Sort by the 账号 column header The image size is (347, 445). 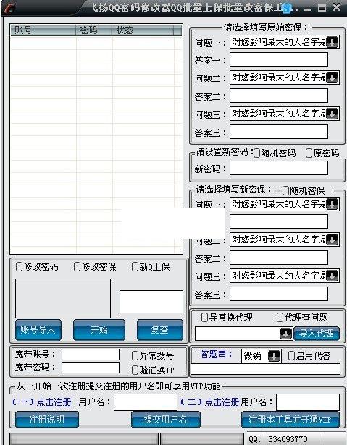click(43, 30)
